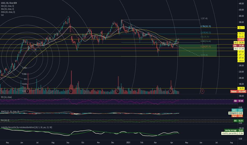The width and height of the screenshot is (247, 145).
Task: Click the Feb label on the time axis
Action: click(x=142, y=143)
